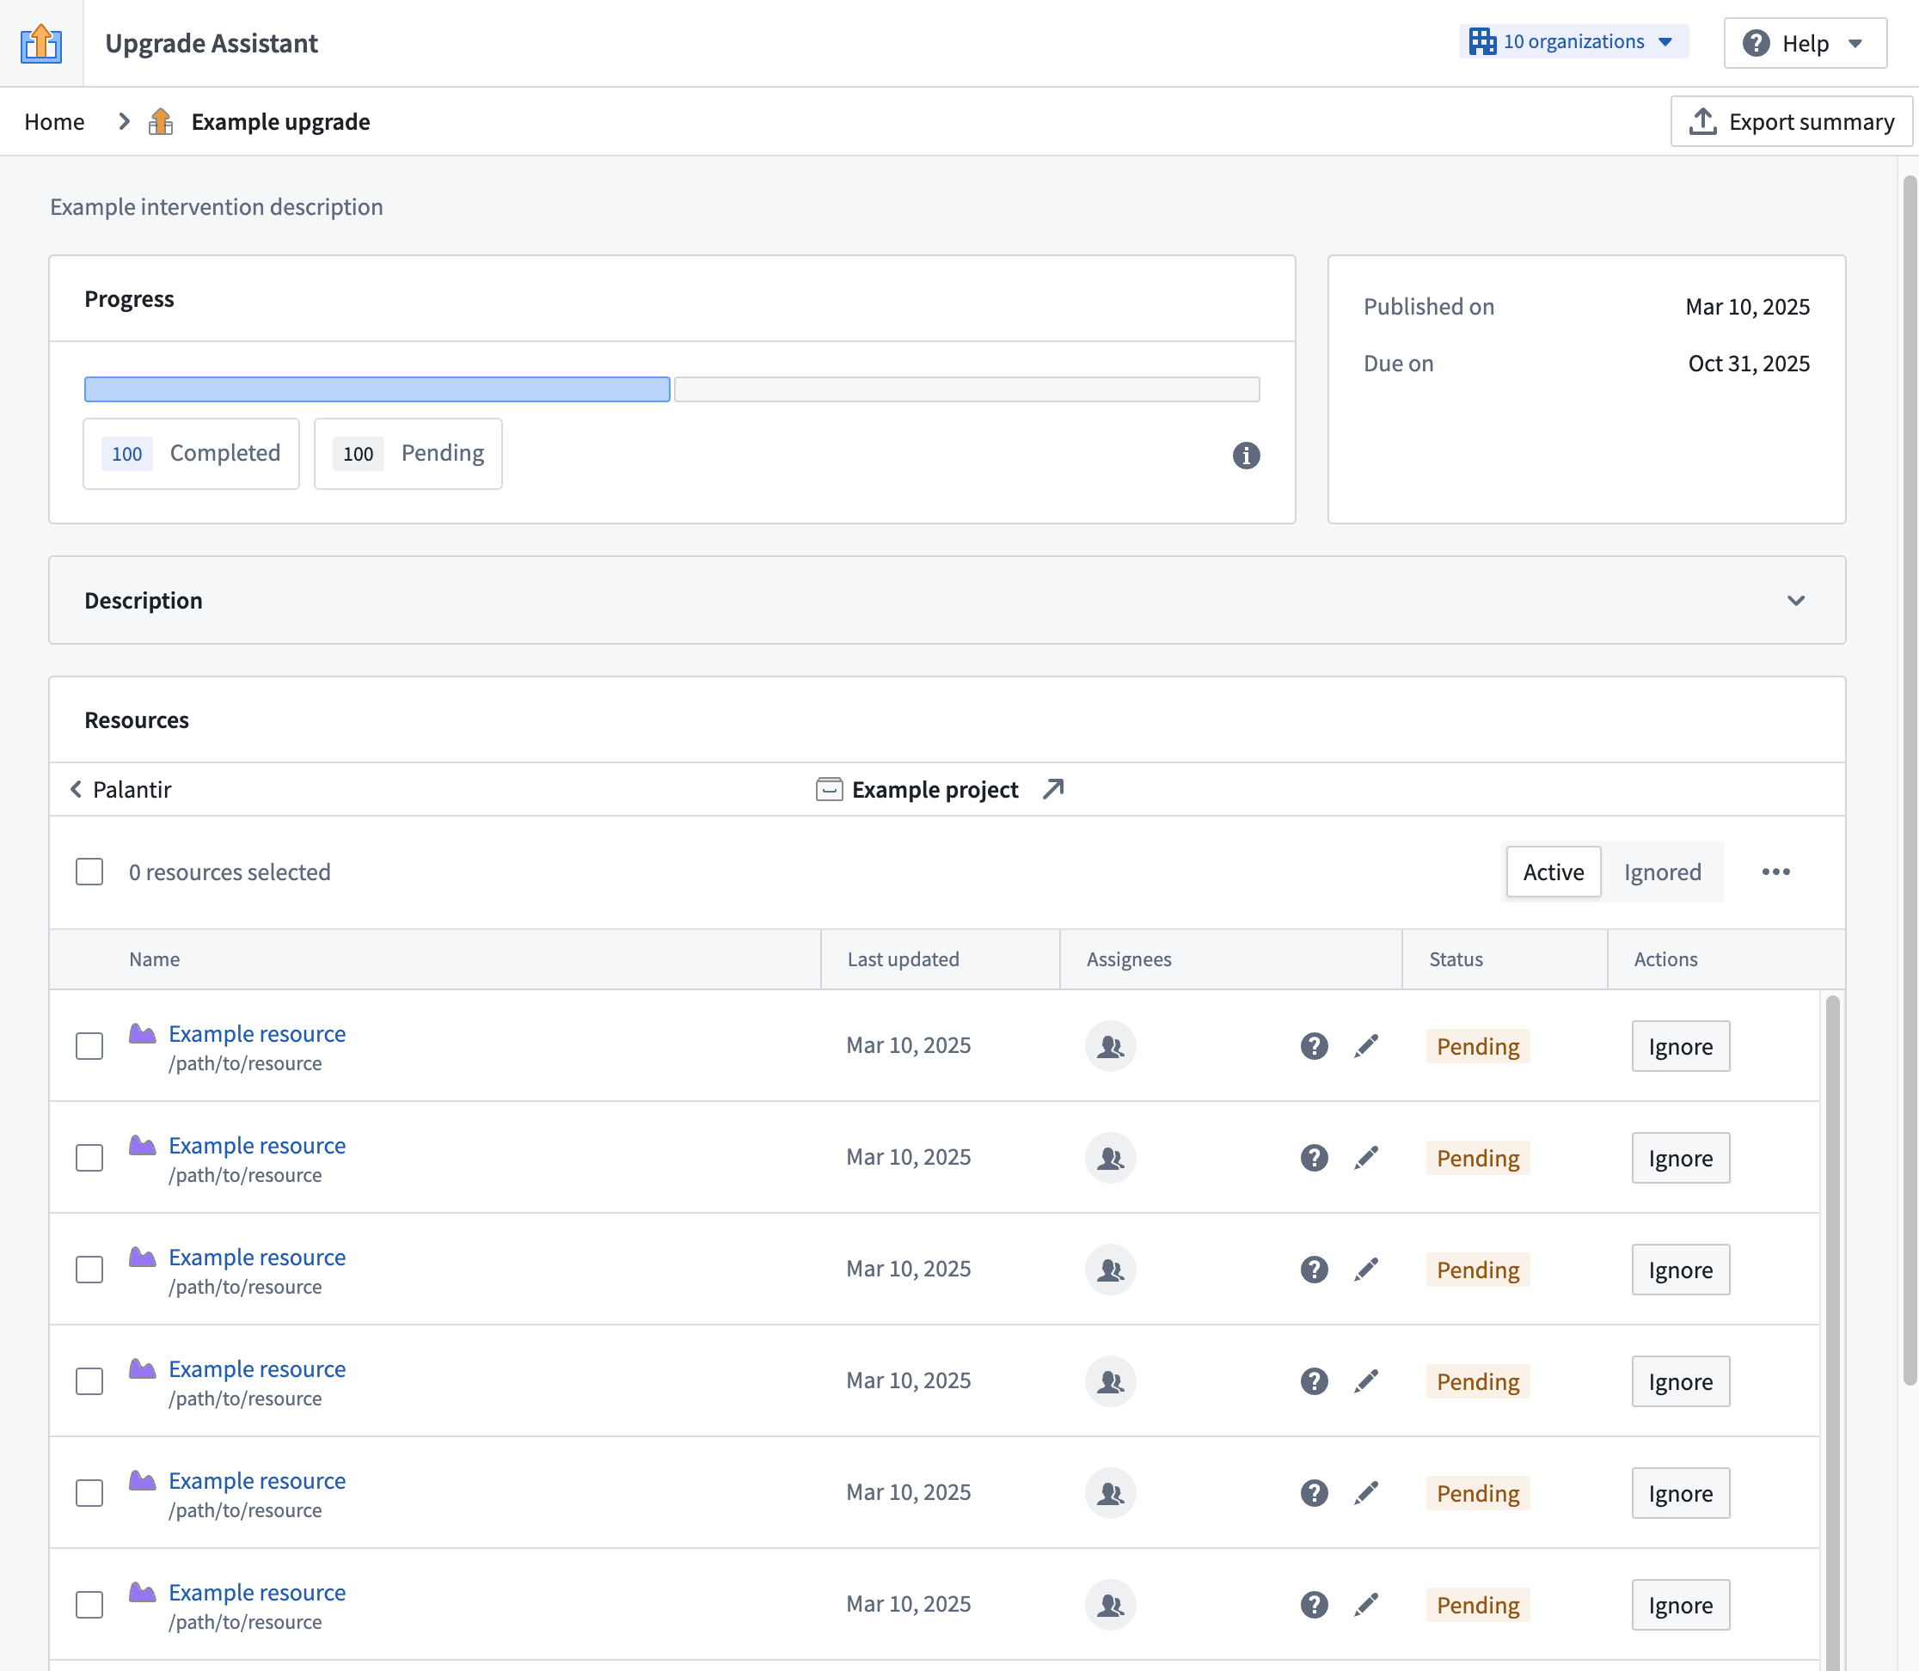Filter by the Completed count chip
The width and height of the screenshot is (1919, 1671).
pos(191,453)
